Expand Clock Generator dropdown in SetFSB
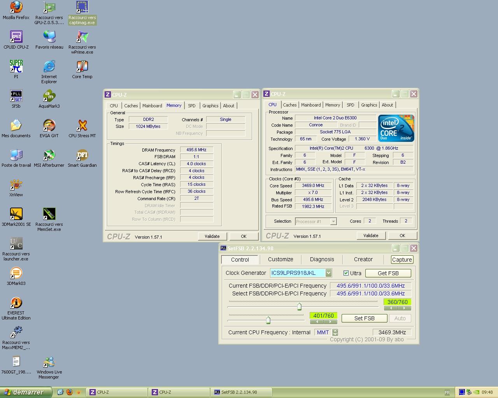 click(x=329, y=273)
